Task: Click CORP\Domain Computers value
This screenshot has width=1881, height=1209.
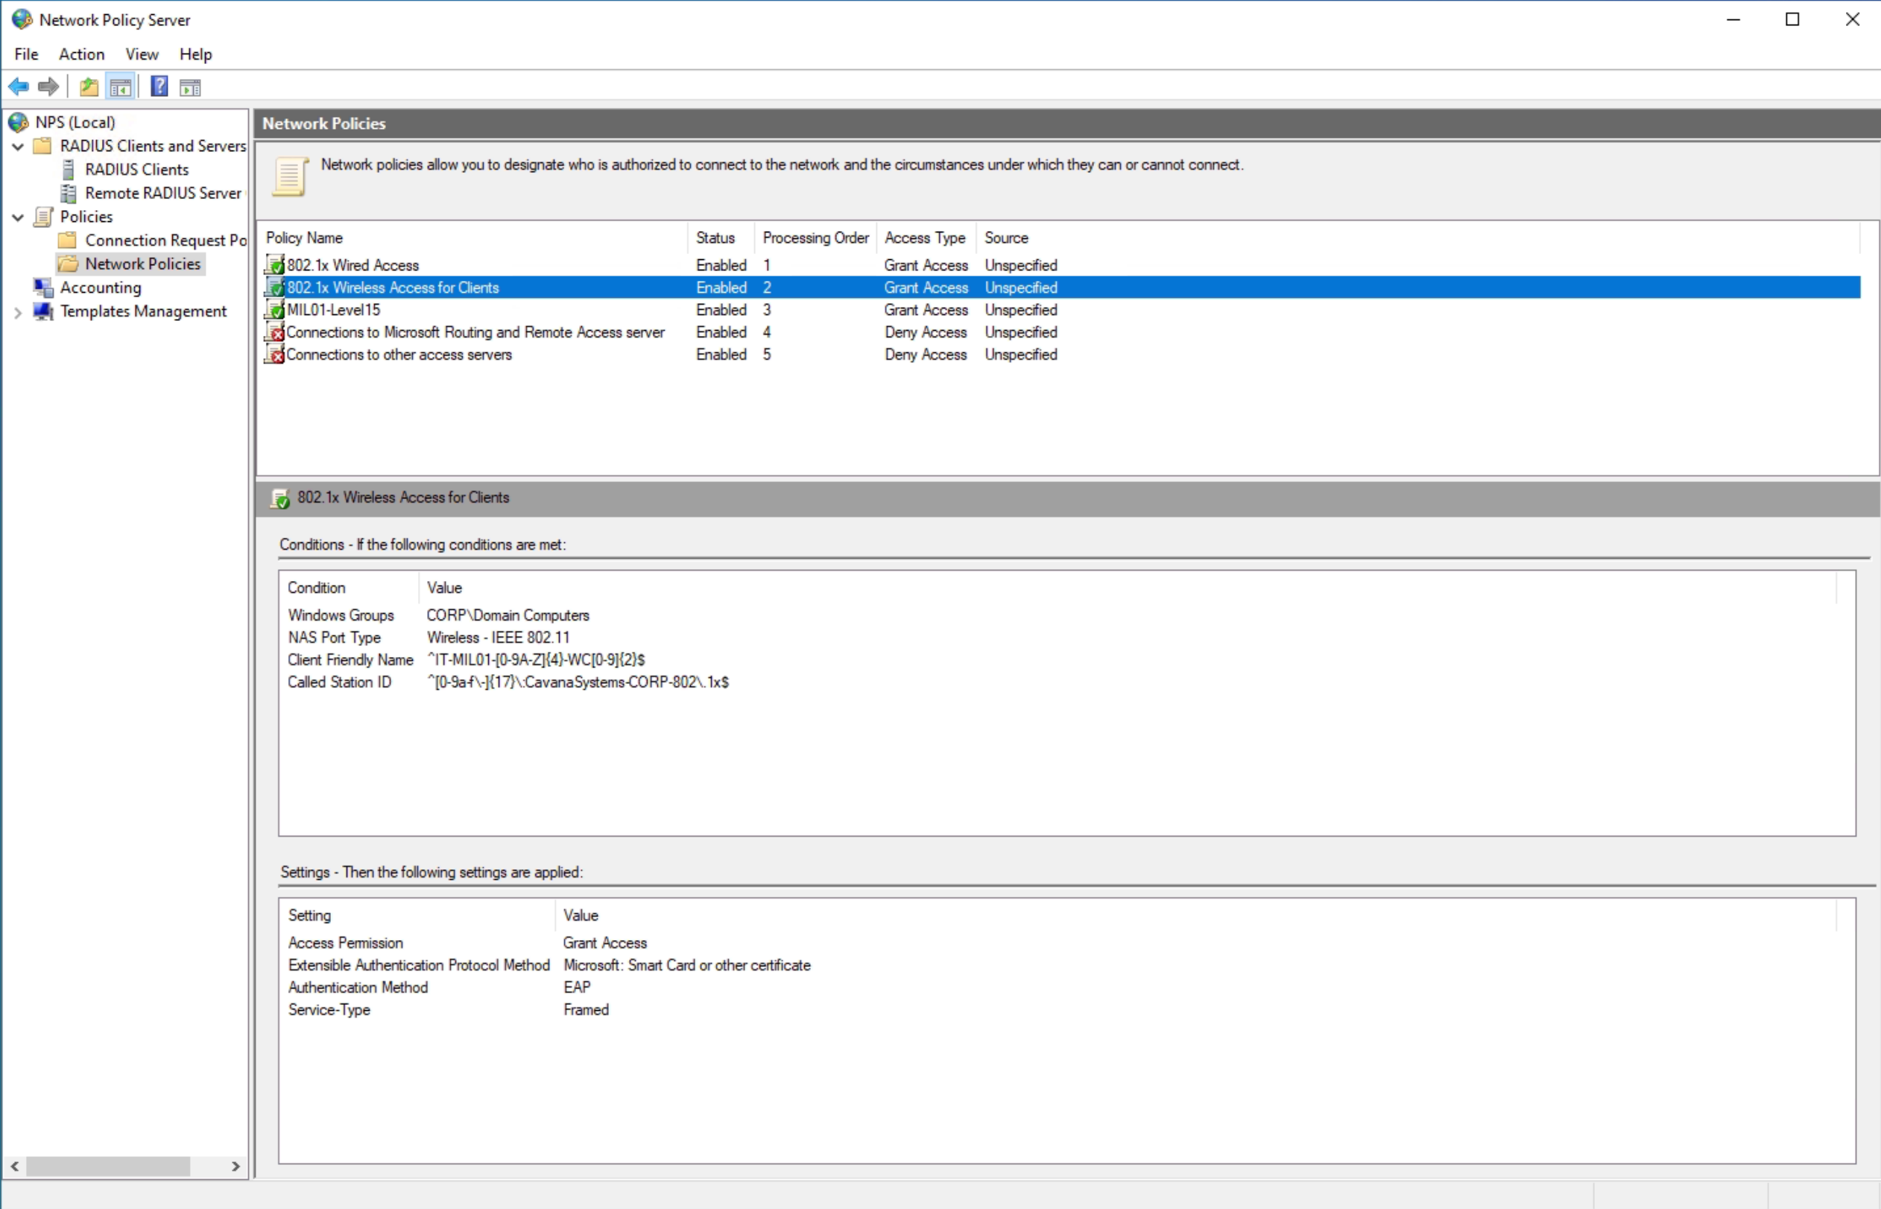Action: pyautogui.click(x=508, y=615)
